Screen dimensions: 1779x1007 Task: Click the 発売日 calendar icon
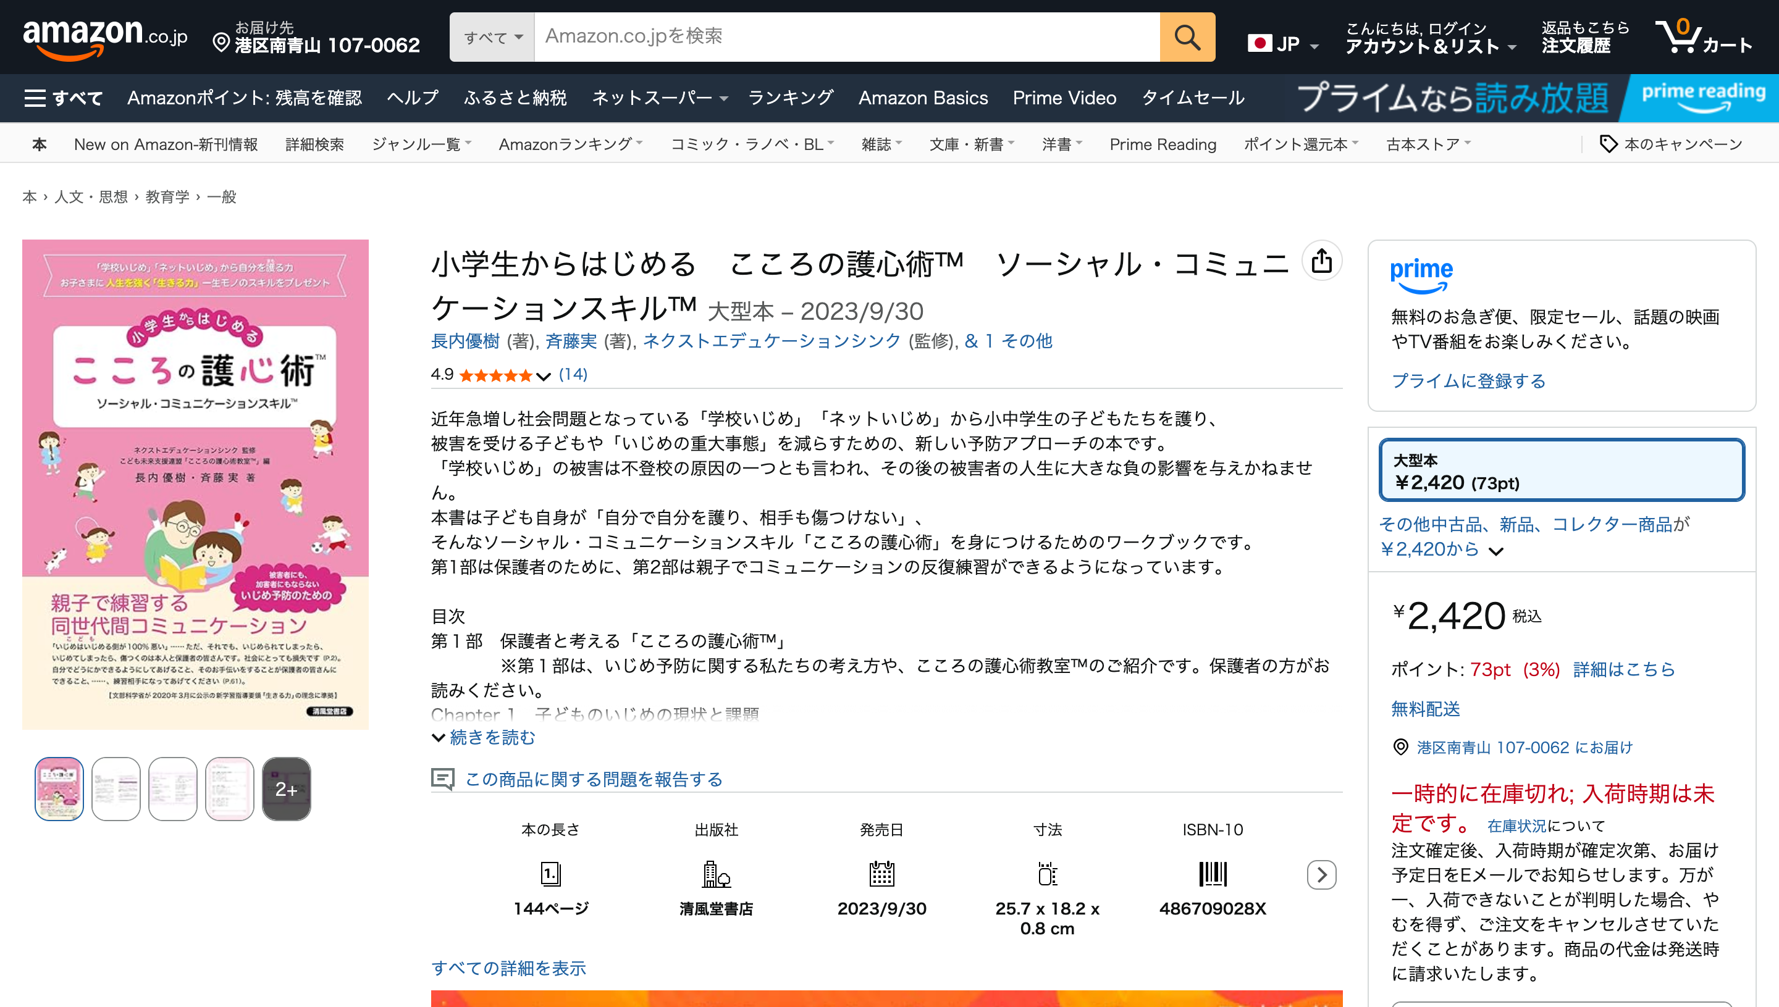pyautogui.click(x=881, y=874)
